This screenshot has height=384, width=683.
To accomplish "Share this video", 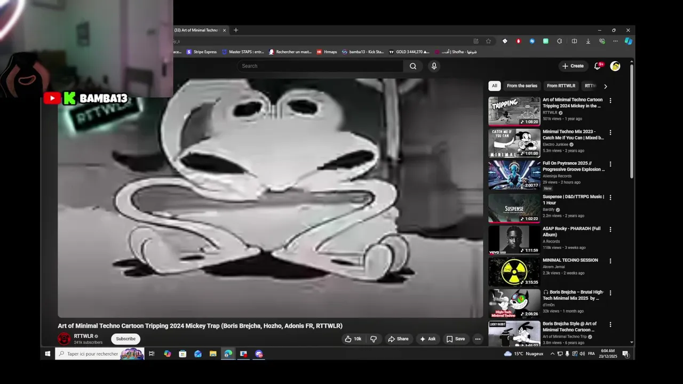I will [398, 339].
